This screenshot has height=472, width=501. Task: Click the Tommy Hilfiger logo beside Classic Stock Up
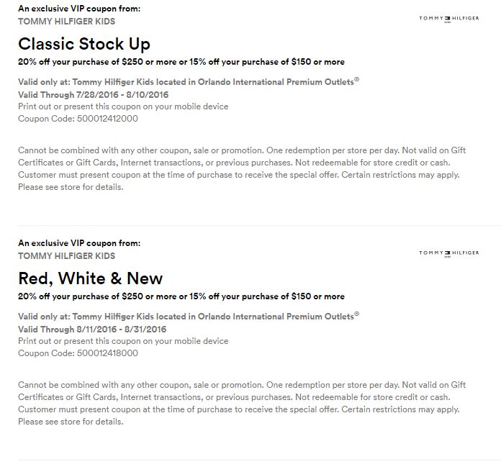tap(448, 19)
